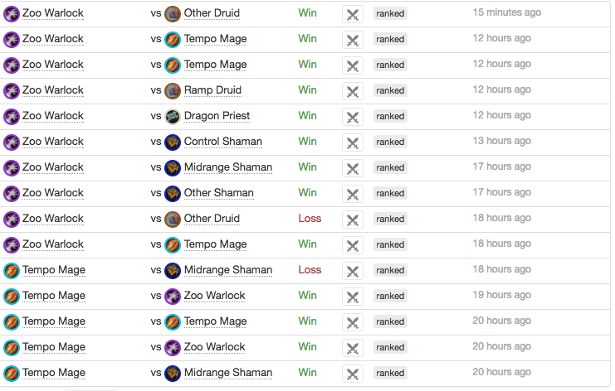
Task: Open the Control Shaman opponent deck link
Action: coord(222,142)
